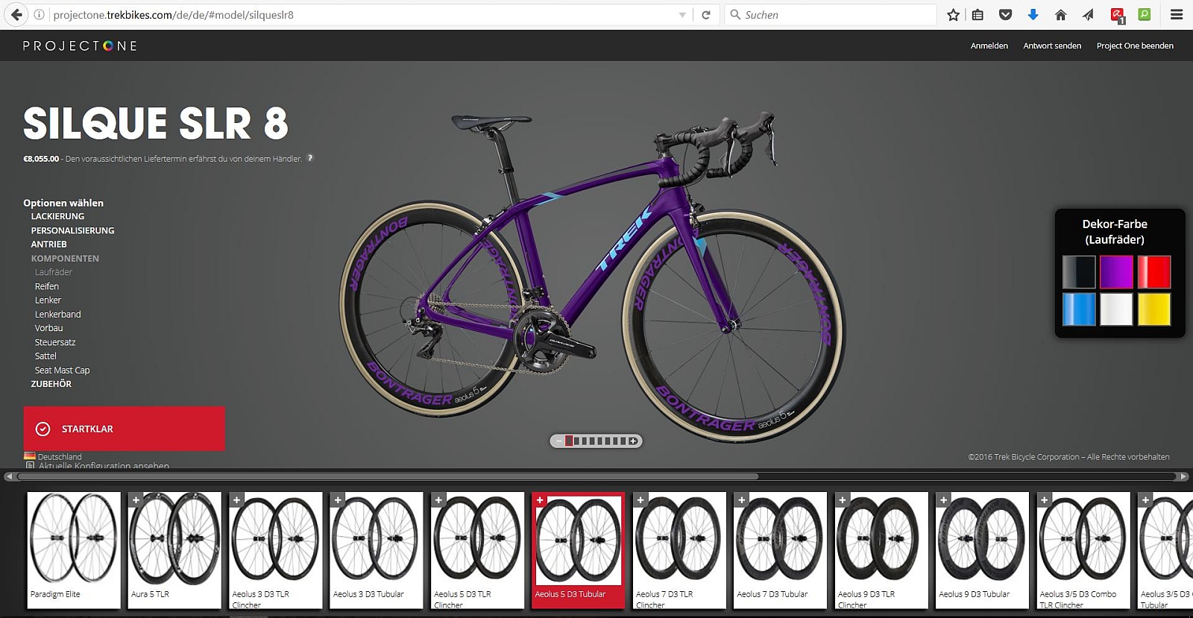Screen dimensions: 1193x618
Task: Click the plus icon on Aeolus 3 D3 Tubular
Action: (338, 500)
